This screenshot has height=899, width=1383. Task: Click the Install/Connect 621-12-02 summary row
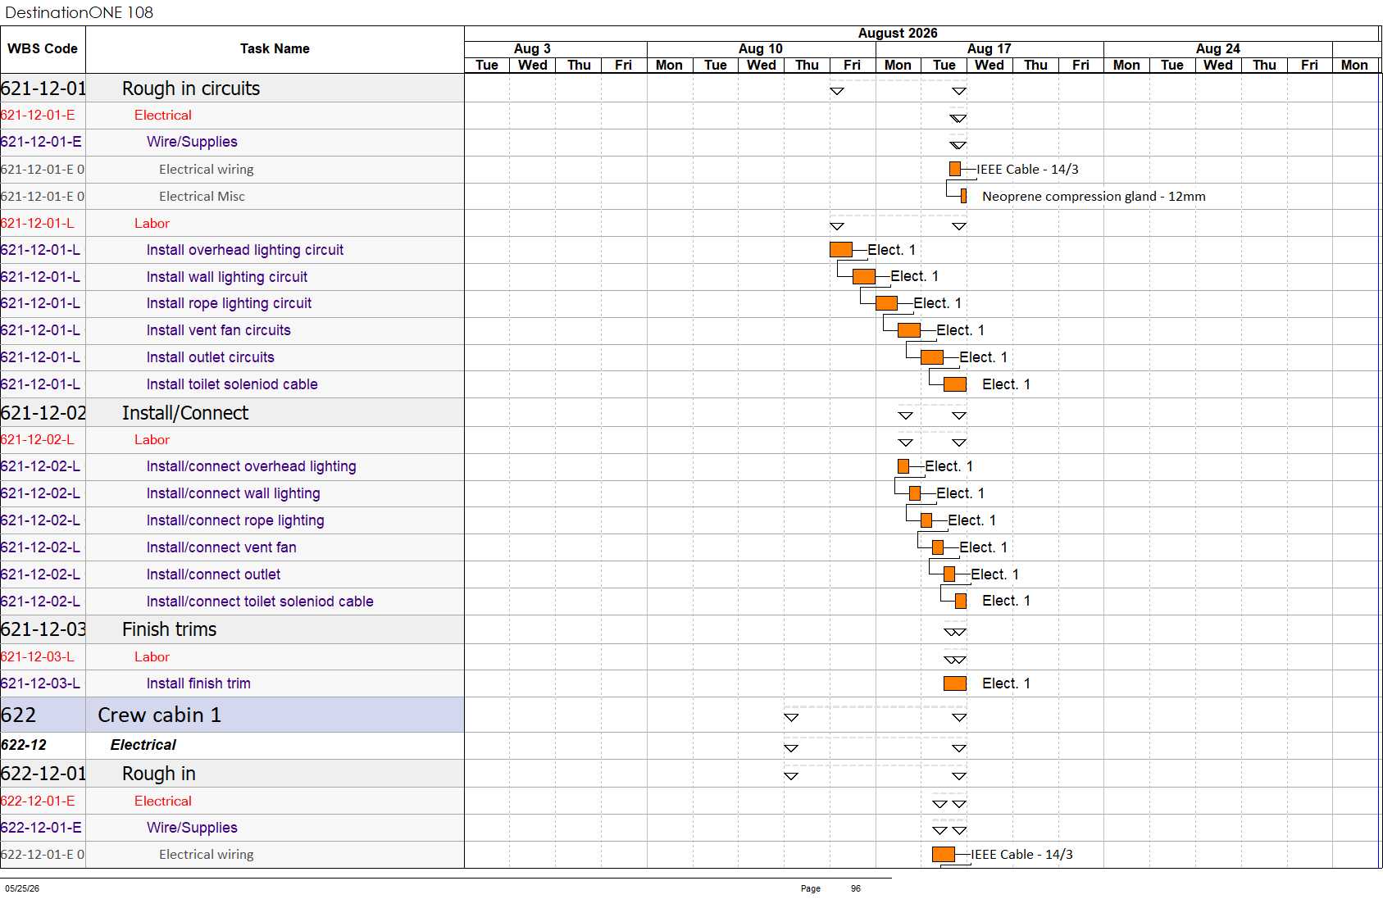pyautogui.click(x=232, y=413)
